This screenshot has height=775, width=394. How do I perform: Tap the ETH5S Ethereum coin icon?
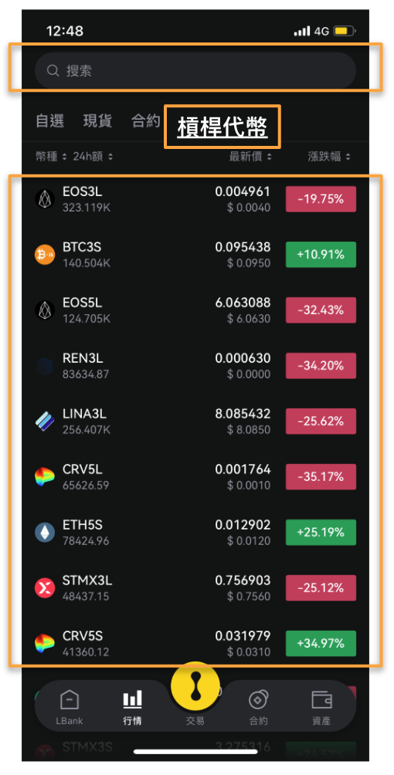(x=45, y=533)
